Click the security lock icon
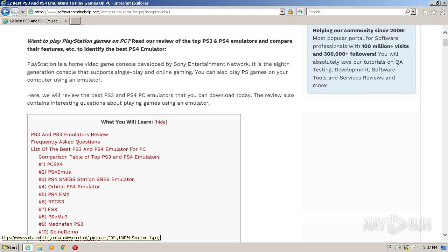Image resolution: width=448 pixels, height=252 pixels. [x=290, y=12]
